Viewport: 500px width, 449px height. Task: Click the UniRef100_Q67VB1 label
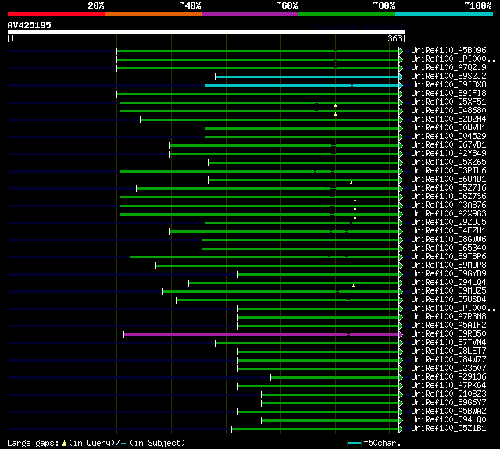(x=448, y=145)
